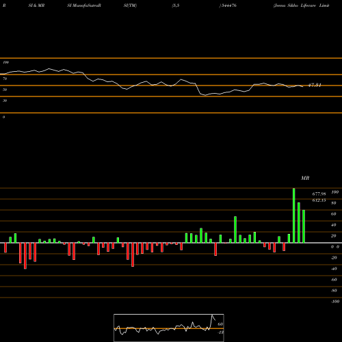Click the RSI current value 47.31 label

pos(315,85)
